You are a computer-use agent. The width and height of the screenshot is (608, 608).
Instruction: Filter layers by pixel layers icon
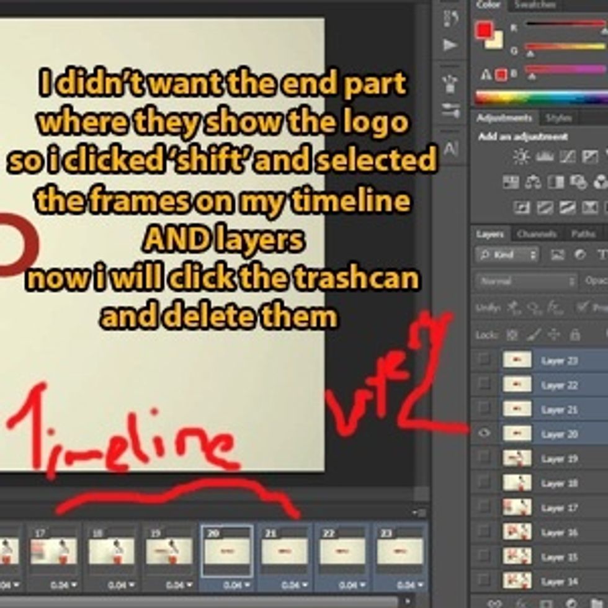pos(558,255)
